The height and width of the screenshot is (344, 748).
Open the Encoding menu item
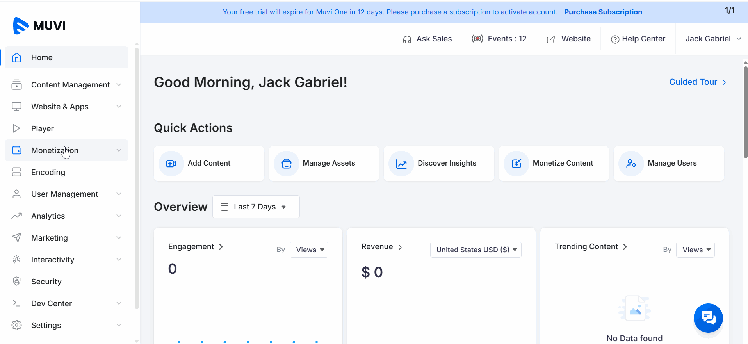point(48,172)
